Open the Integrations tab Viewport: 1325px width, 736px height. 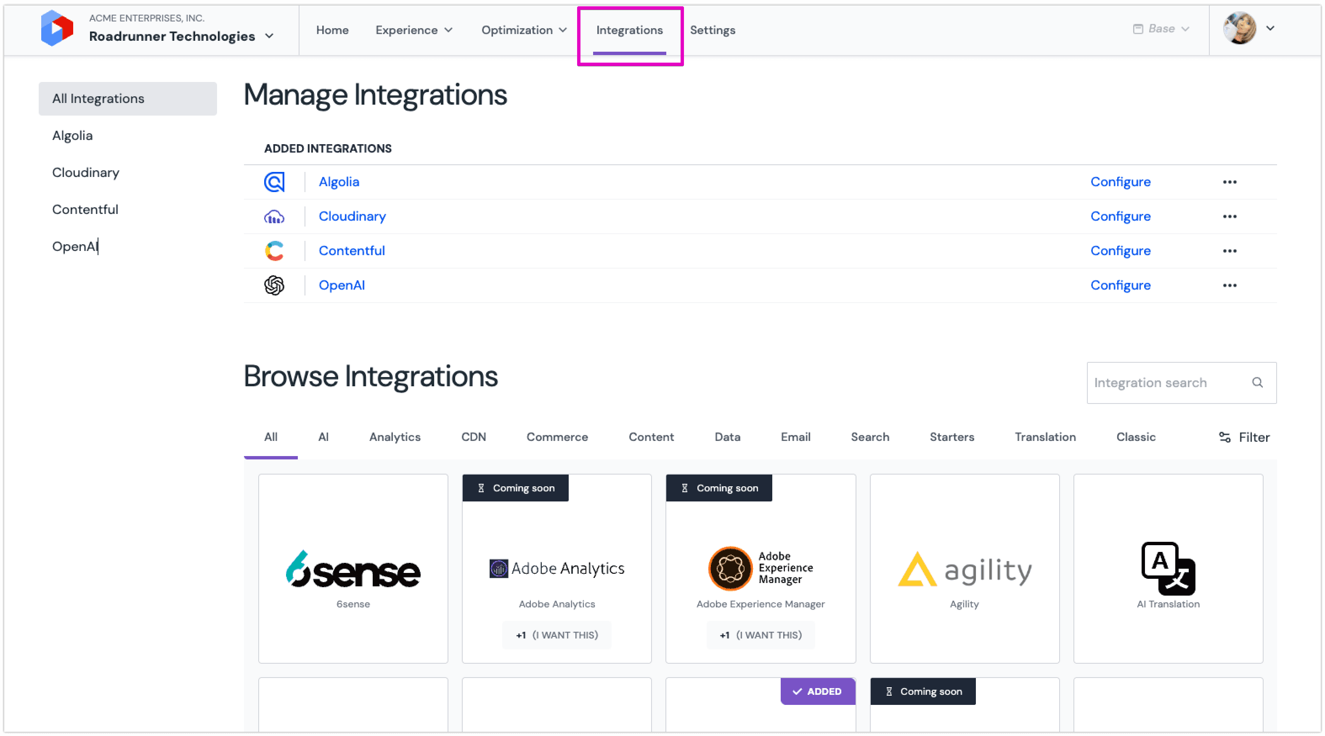click(x=630, y=30)
